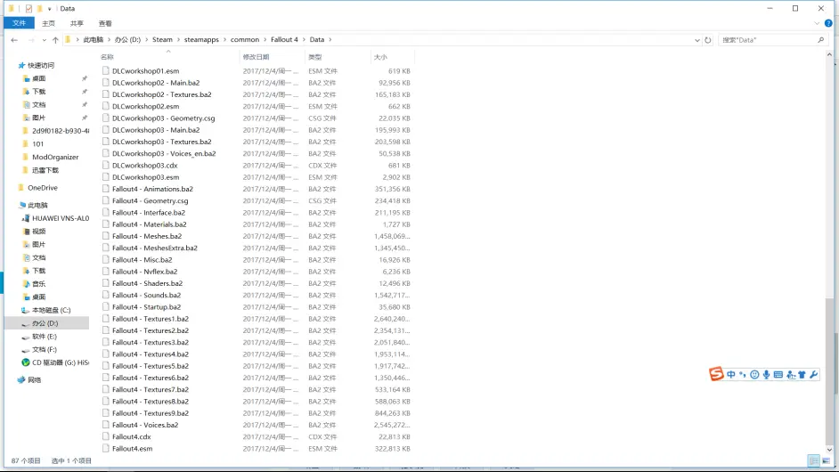This screenshot has width=839, height=472.
Task: Open the quick access toolbar dropdown
Action: point(49,9)
